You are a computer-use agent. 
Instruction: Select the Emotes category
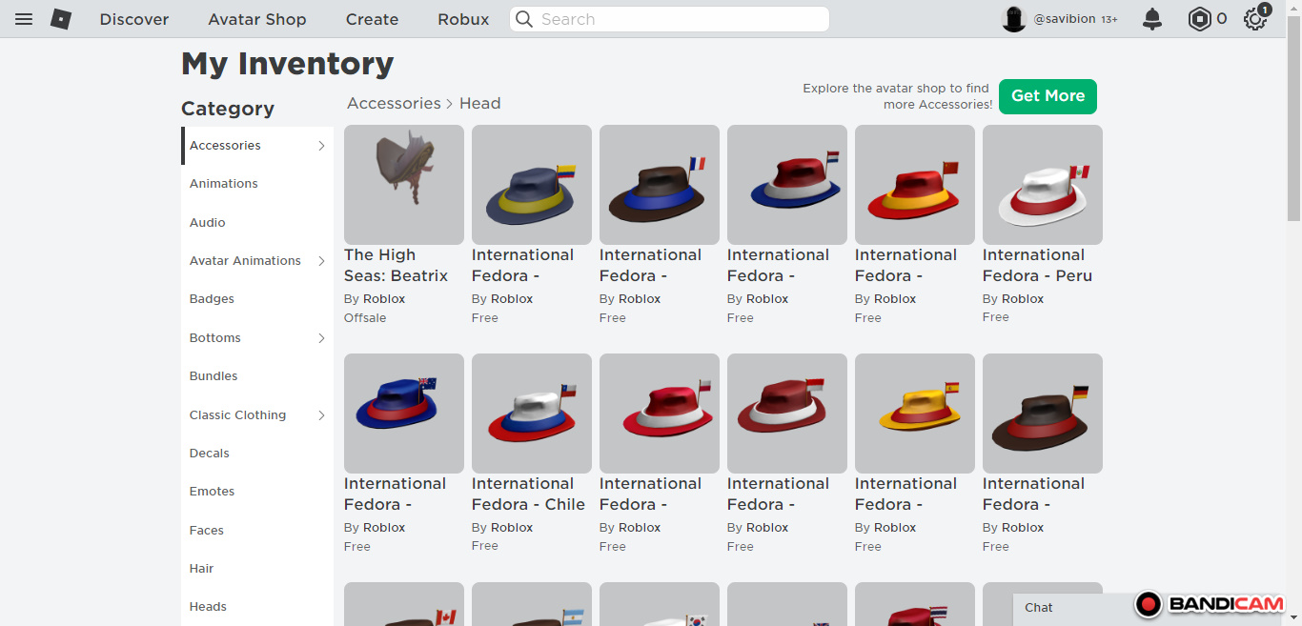(x=212, y=492)
